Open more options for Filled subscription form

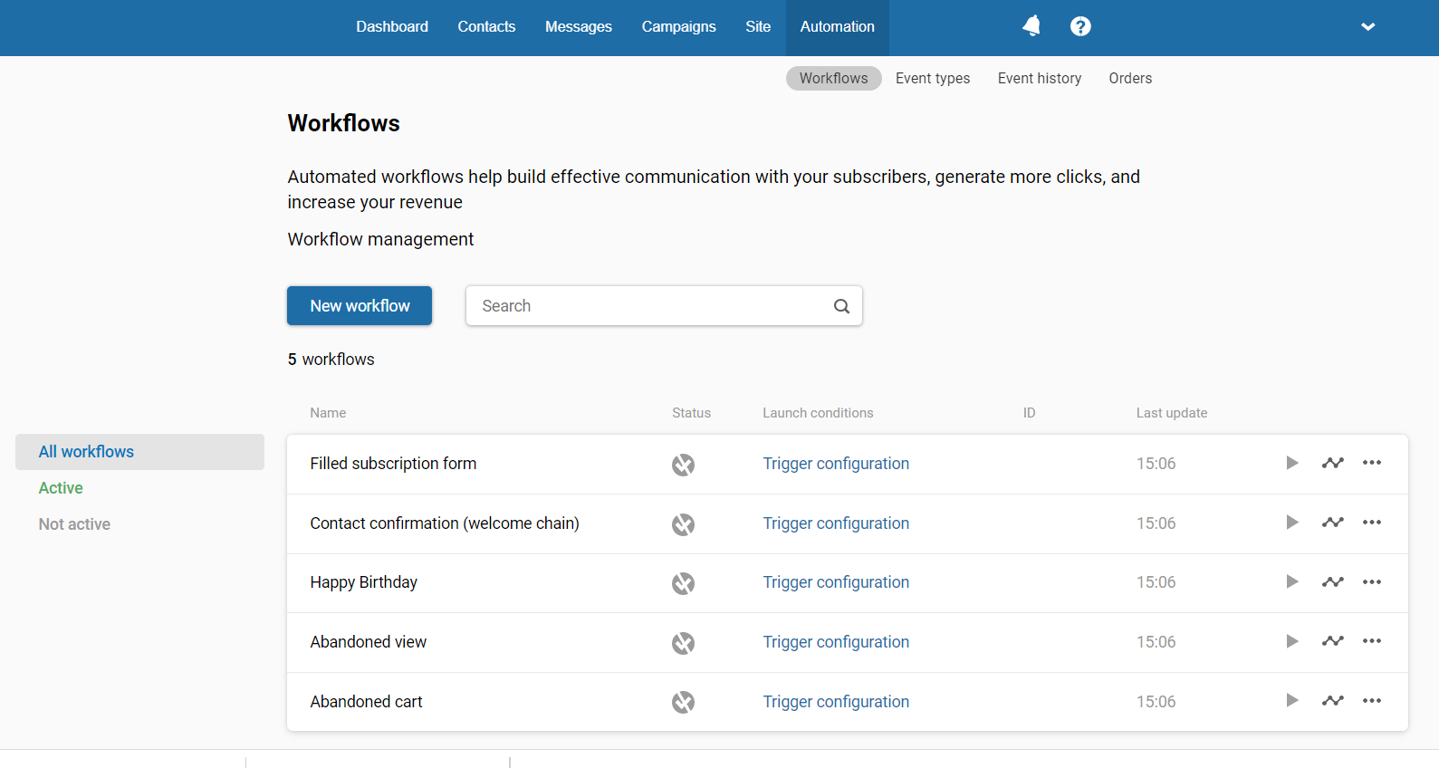[1372, 463]
